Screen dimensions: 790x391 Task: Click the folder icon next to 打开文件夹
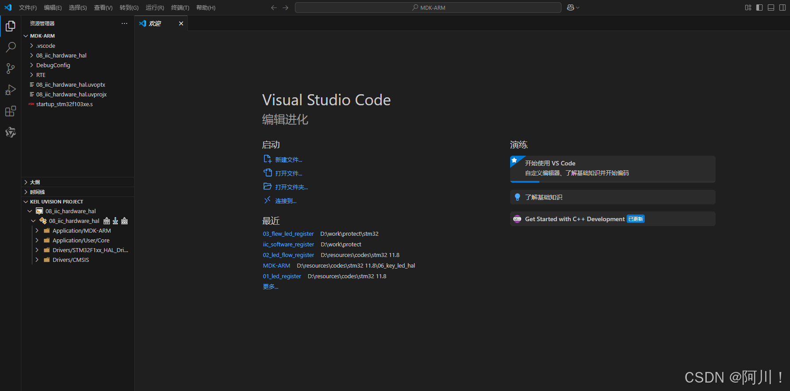pyautogui.click(x=267, y=187)
